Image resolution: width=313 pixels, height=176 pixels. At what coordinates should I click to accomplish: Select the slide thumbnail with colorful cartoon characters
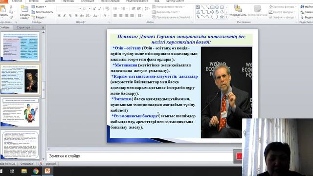tap(20, 112)
